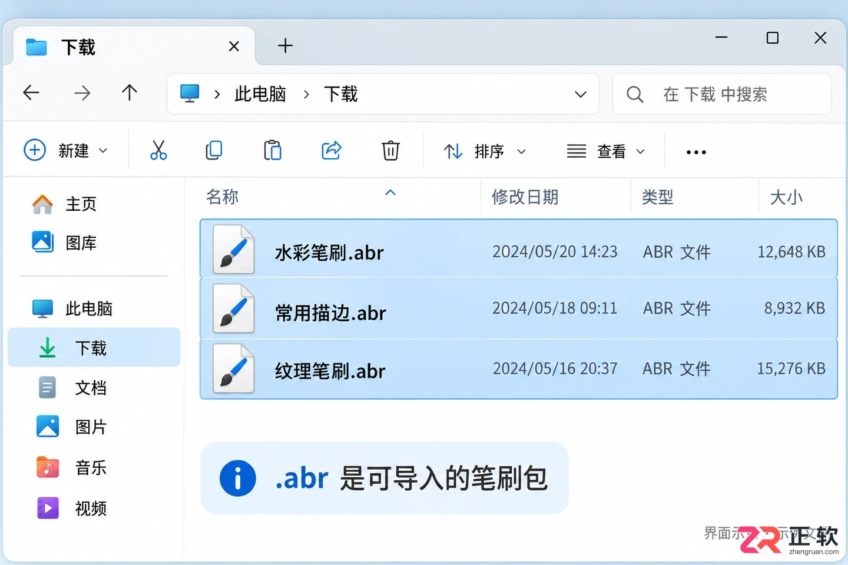Expand the address bar history dropdown
The width and height of the screenshot is (848, 565).
581,94
